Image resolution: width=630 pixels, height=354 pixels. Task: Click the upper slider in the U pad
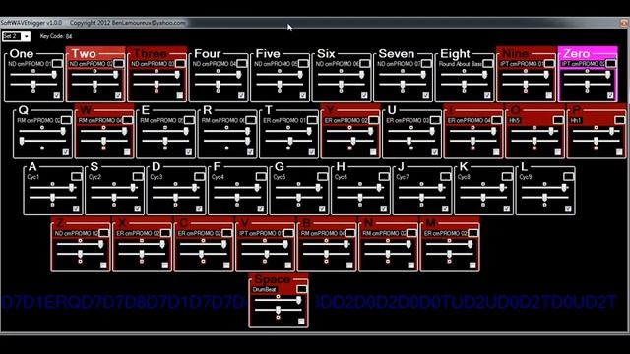coord(411,131)
